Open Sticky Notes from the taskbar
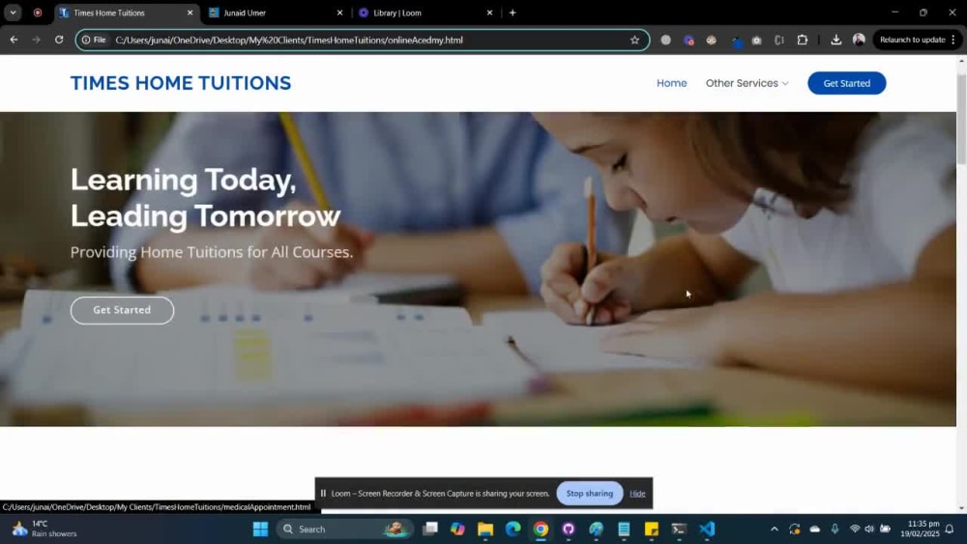The height and width of the screenshot is (544, 967). click(x=651, y=530)
